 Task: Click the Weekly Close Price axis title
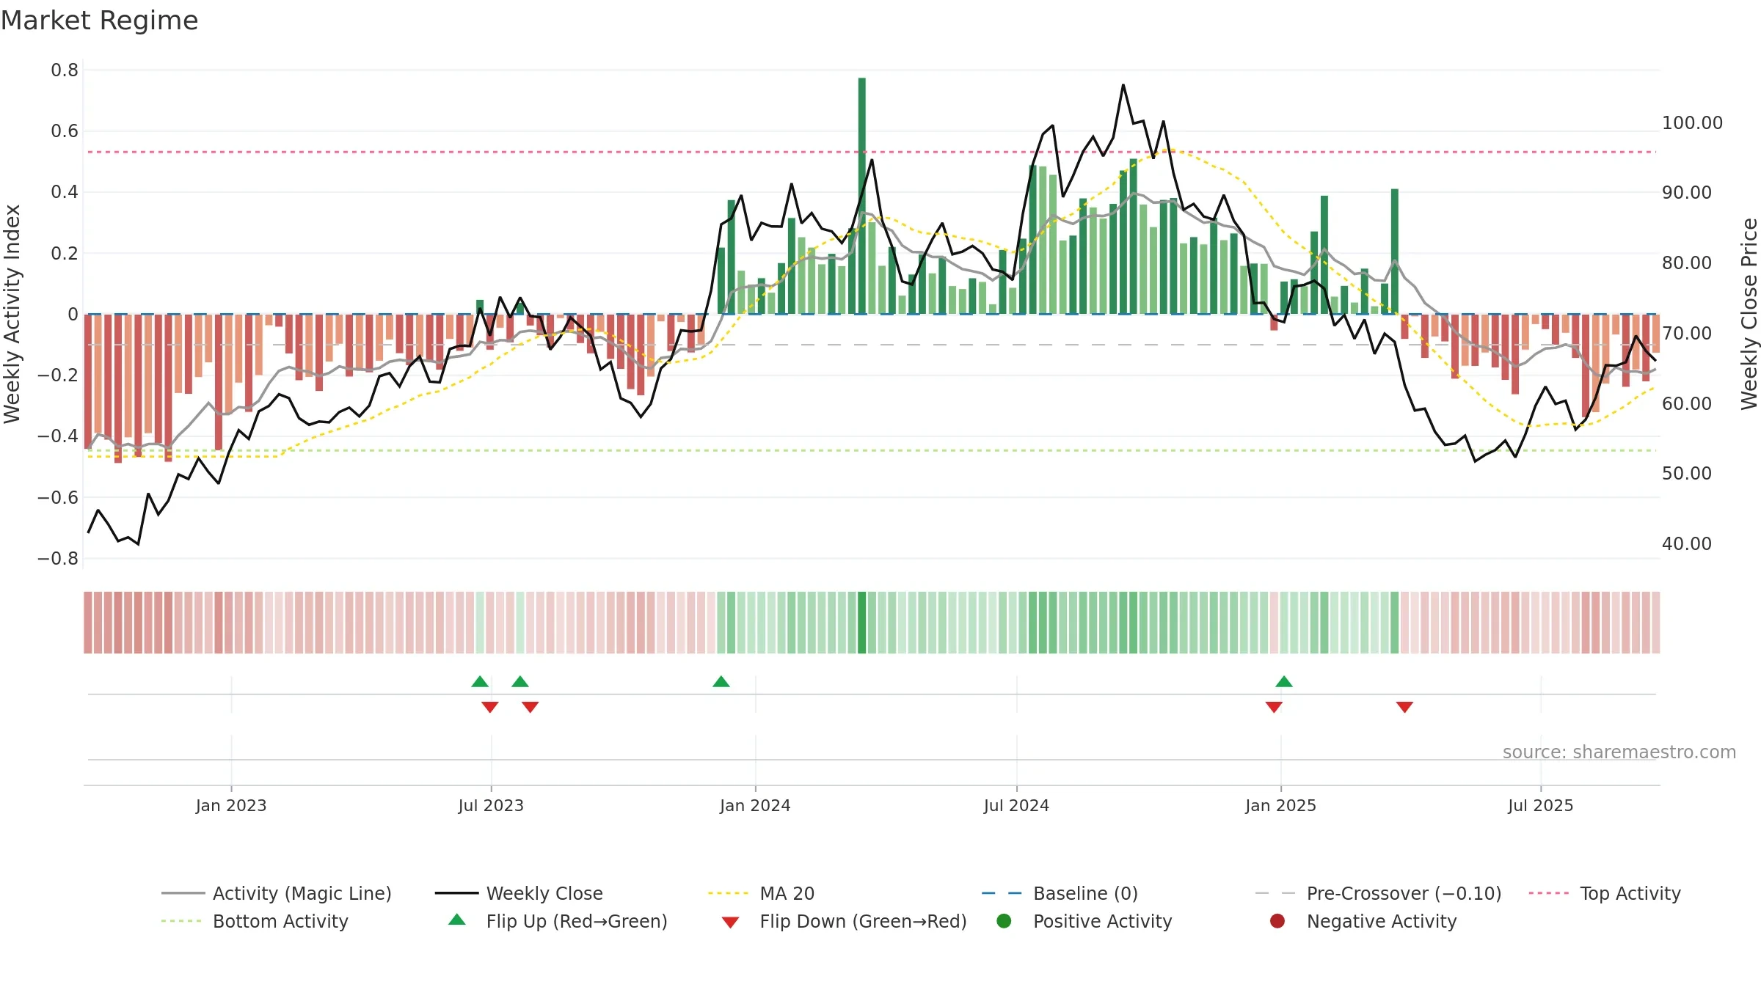click(x=1749, y=314)
